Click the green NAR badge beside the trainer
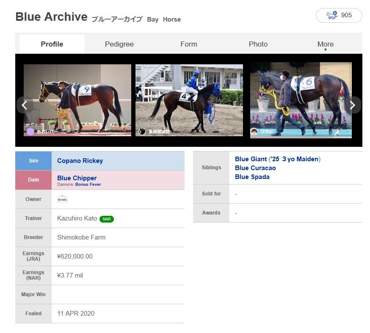Image resolution: width=370 pixels, height=333 pixels. click(107, 219)
